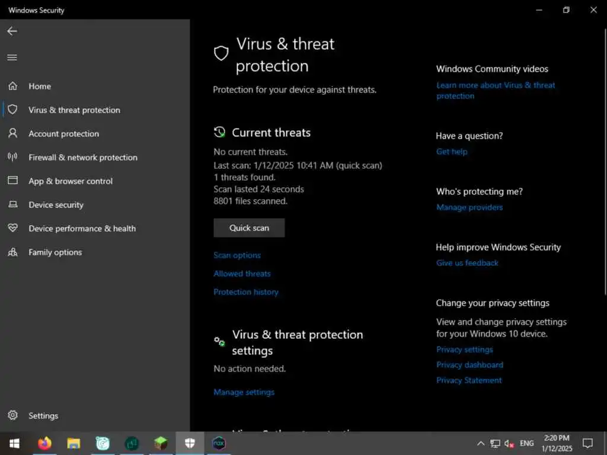
Task: Click 'No action needed.' status text
Action: pyautogui.click(x=250, y=369)
